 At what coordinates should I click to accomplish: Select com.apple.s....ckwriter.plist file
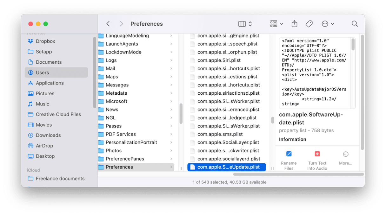(x=227, y=151)
